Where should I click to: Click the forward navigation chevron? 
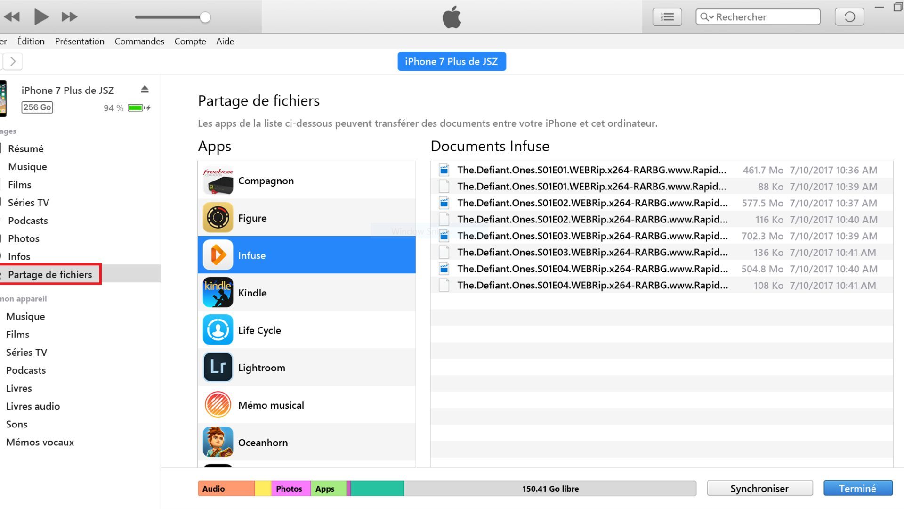[13, 61]
